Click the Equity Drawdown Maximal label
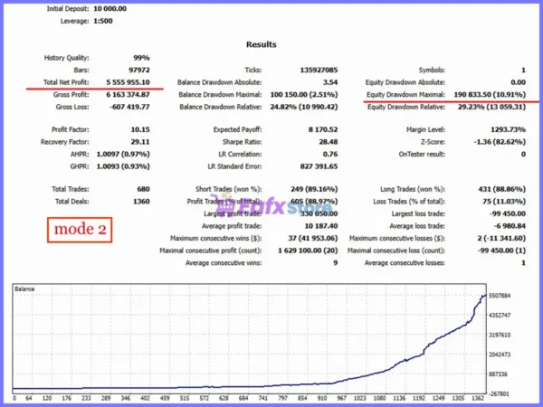This screenshot has height=407, width=543. pyautogui.click(x=405, y=95)
